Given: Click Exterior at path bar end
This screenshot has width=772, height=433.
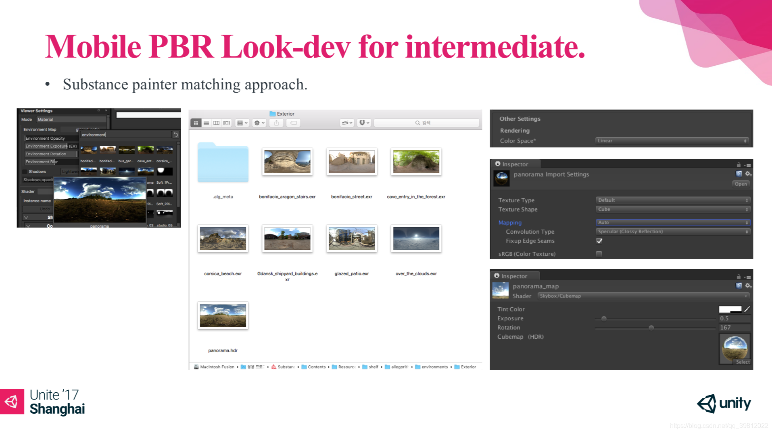Looking at the screenshot, I should click(465, 367).
